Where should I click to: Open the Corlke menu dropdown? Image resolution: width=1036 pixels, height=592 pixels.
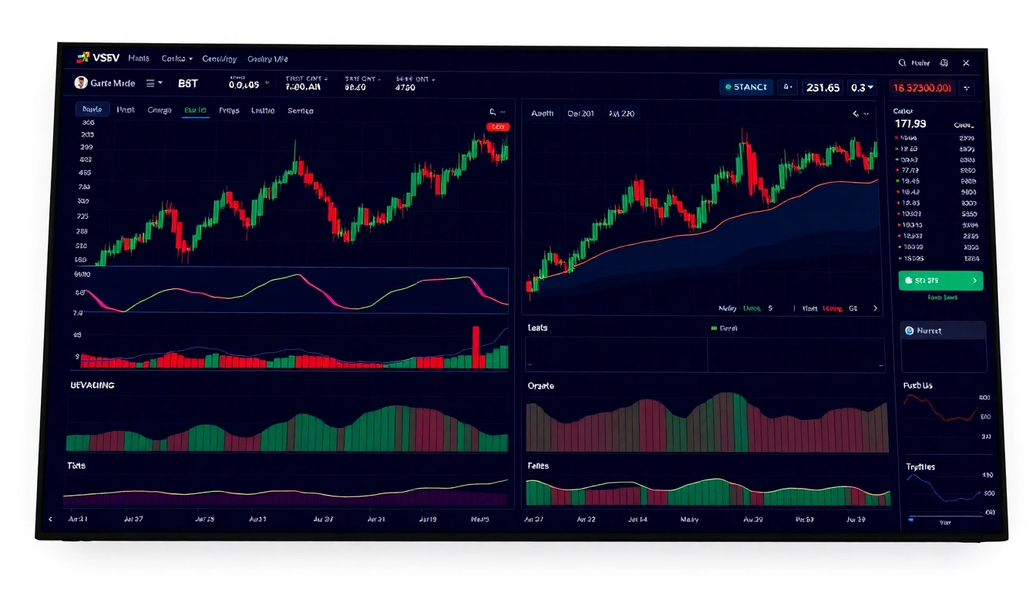(x=177, y=59)
